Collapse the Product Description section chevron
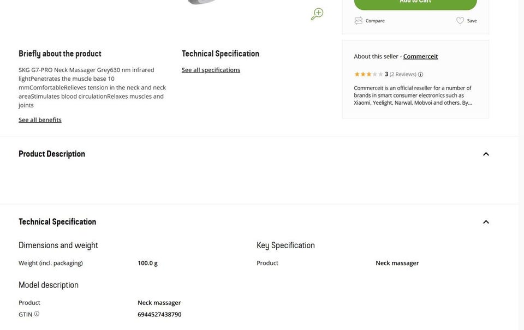This screenshot has height=330, width=524. pyautogui.click(x=486, y=154)
